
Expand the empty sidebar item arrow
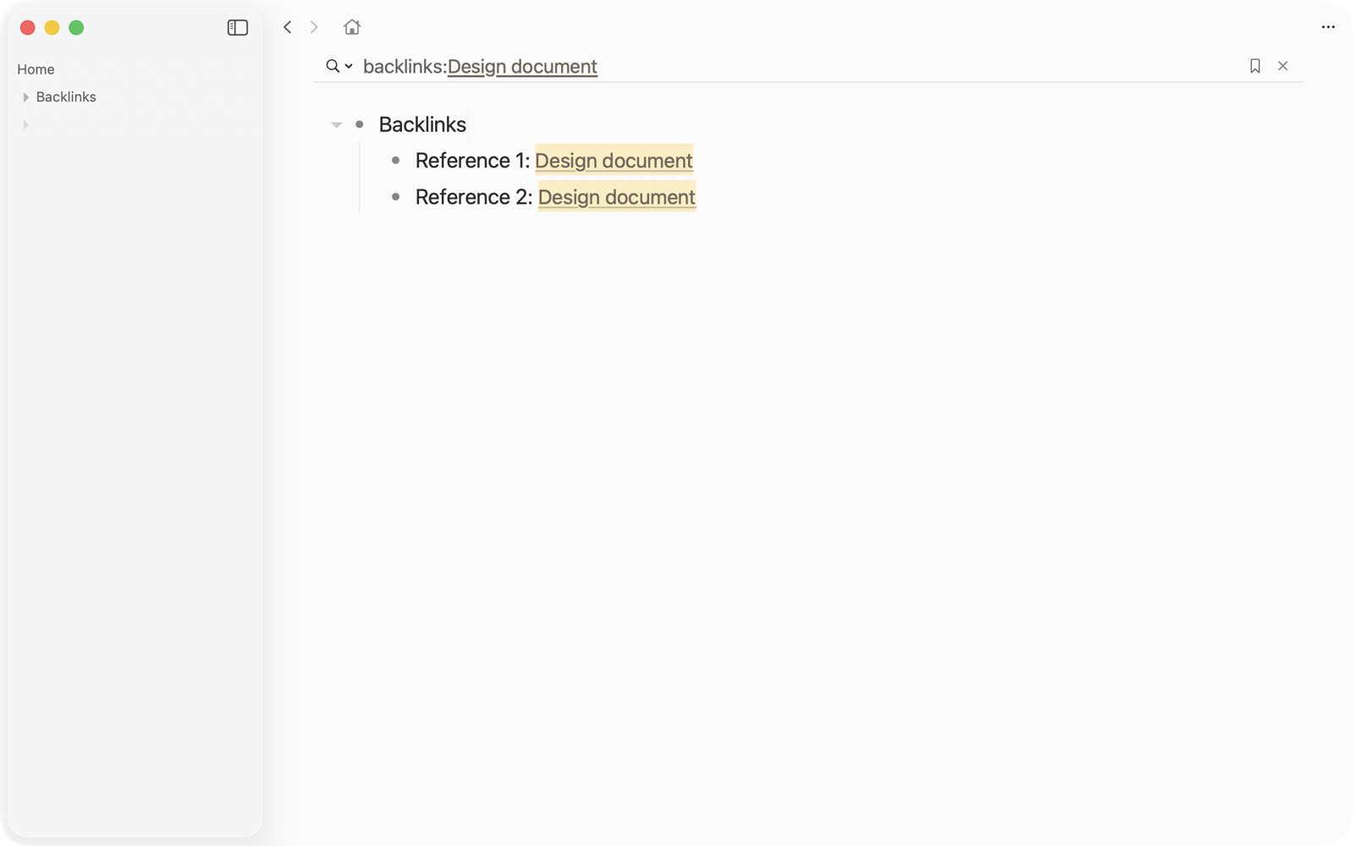26,125
